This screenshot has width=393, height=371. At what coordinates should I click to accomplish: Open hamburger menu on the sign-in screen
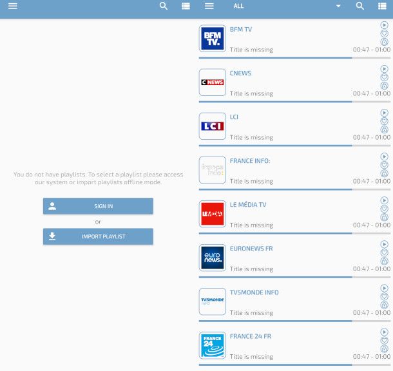coord(13,6)
